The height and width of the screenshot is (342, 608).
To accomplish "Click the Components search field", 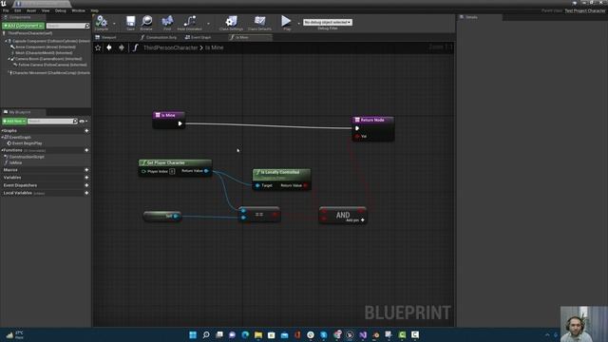I will click(x=67, y=26).
